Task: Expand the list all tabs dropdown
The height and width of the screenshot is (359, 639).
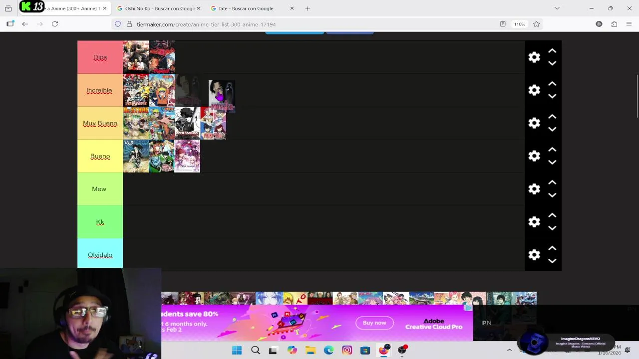Action: 557,8
